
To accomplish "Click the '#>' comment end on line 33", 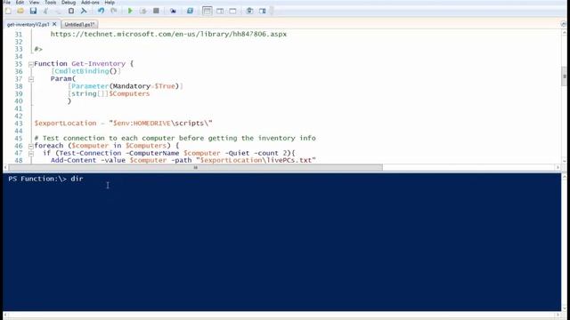I will coord(38,49).
